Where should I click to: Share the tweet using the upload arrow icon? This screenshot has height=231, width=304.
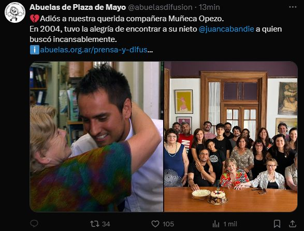click(x=293, y=224)
